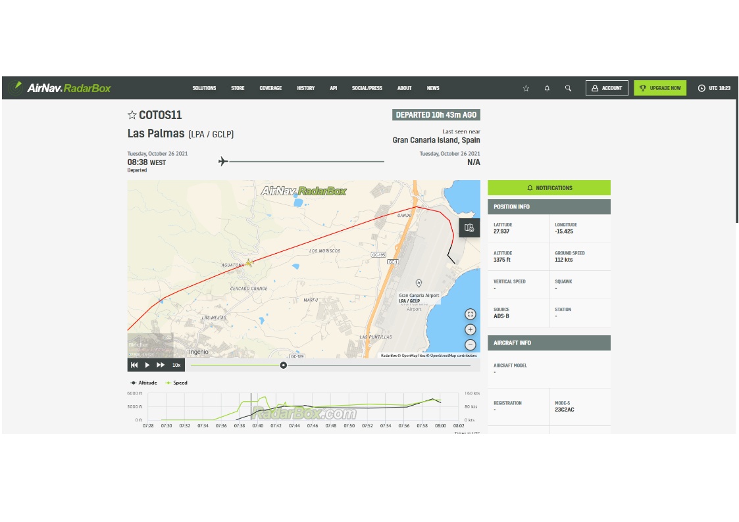Click the playback progress slider handle
Image resolution: width=739 pixels, height=522 pixels.
[x=283, y=366]
